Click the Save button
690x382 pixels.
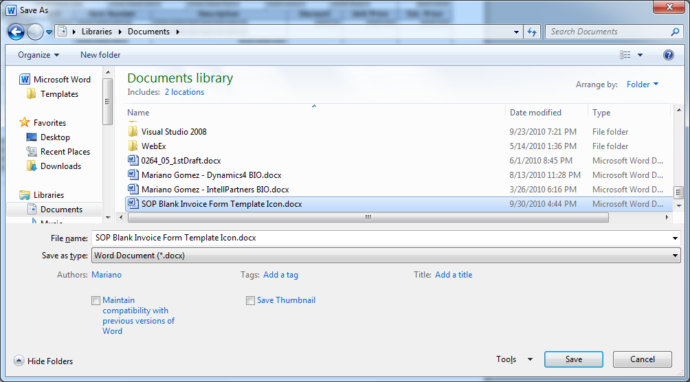tap(574, 359)
